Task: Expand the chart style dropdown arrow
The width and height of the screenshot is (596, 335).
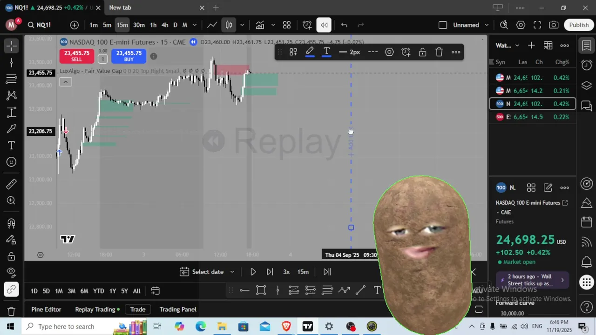Action: [x=242, y=25]
